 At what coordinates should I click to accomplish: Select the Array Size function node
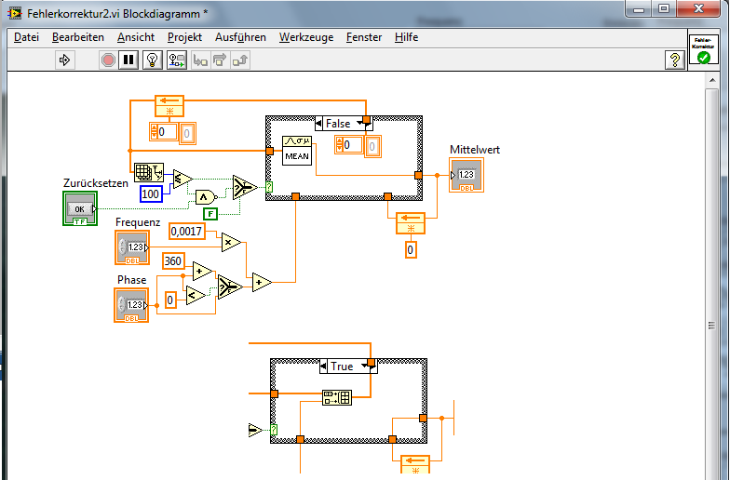pyautogui.click(x=148, y=172)
